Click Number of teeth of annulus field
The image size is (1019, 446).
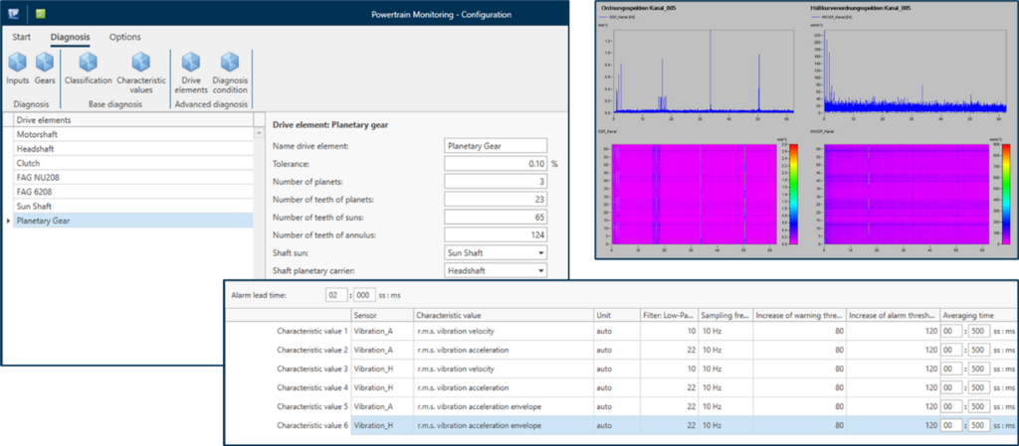(x=496, y=234)
